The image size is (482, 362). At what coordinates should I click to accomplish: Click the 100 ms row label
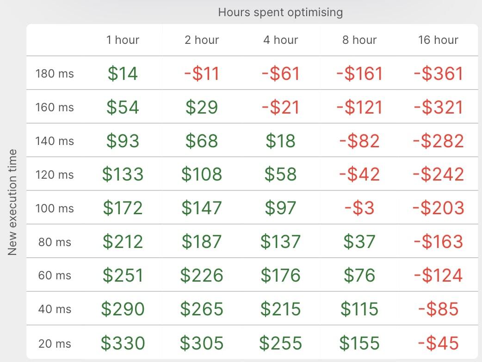tap(55, 208)
